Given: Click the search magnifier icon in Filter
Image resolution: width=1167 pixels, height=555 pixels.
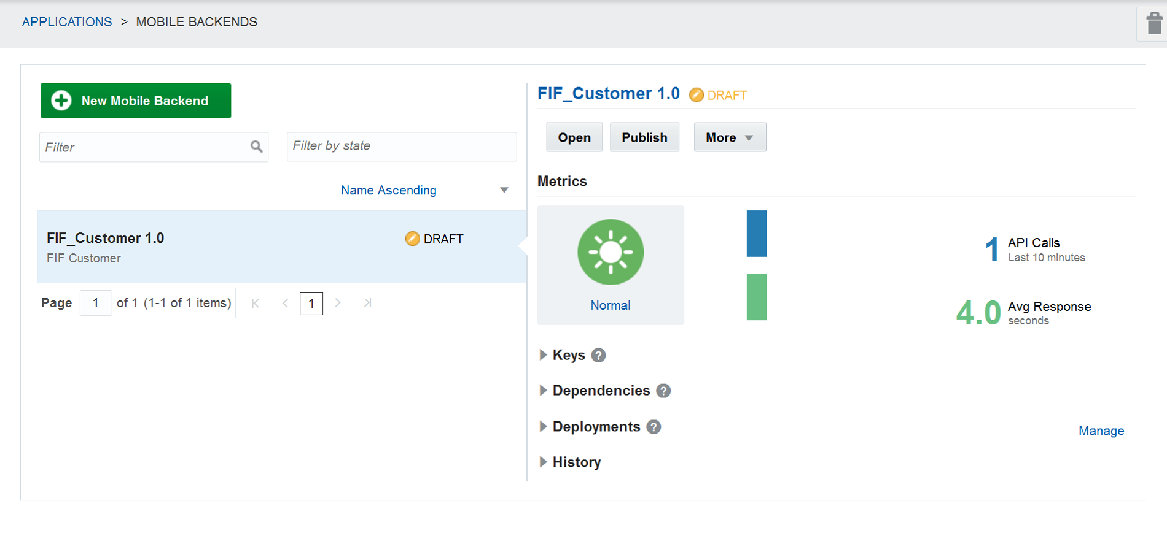Looking at the screenshot, I should (x=256, y=147).
